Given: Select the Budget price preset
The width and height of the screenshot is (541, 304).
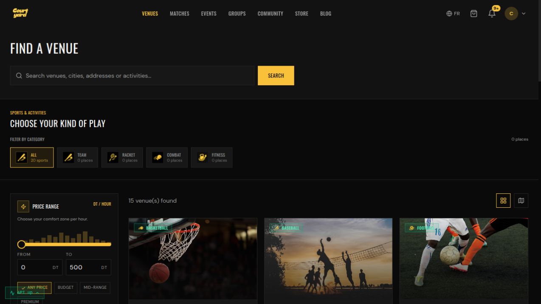Looking at the screenshot, I should pos(65,287).
